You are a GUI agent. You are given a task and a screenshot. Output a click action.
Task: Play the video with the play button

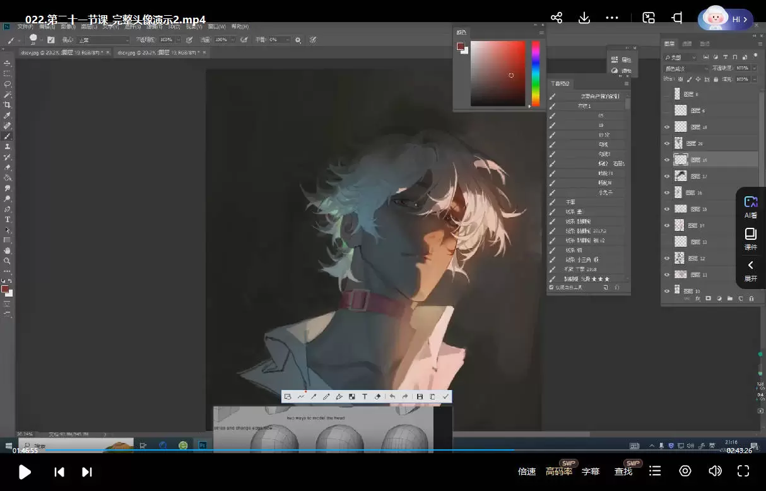[x=25, y=471]
